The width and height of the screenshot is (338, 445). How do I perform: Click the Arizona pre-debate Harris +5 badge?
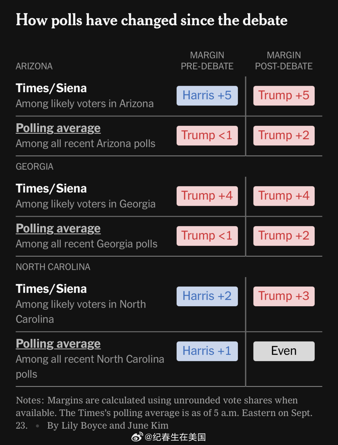point(207,96)
